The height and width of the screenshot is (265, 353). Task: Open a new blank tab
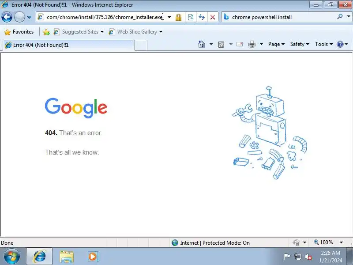pos(141,45)
